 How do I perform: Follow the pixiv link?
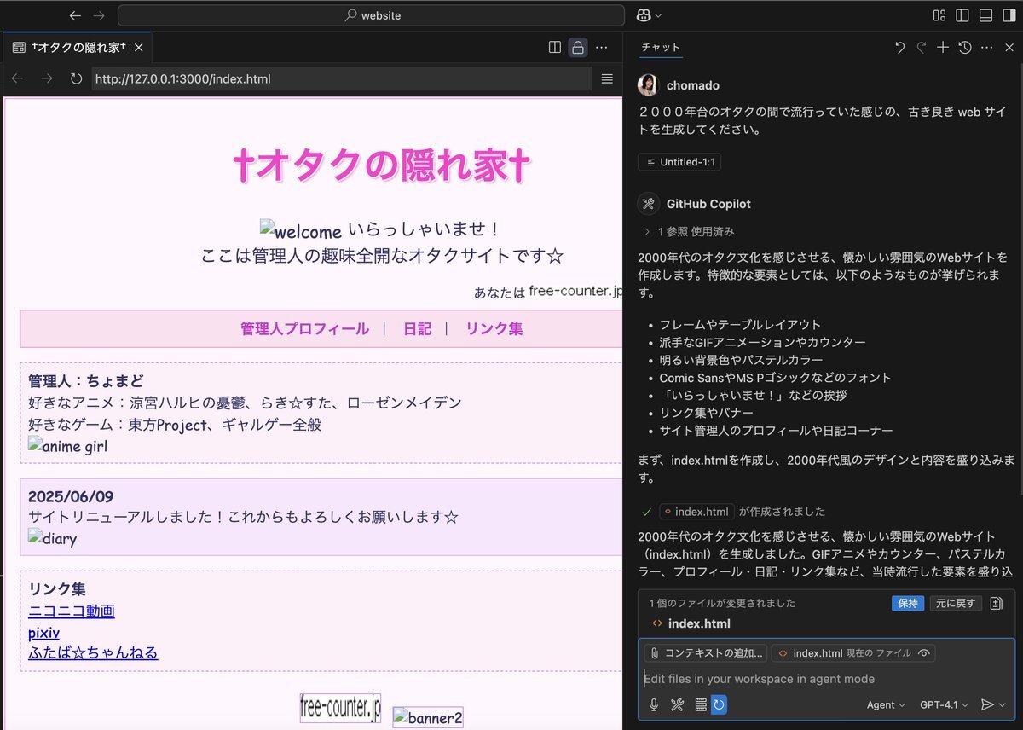pos(43,633)
